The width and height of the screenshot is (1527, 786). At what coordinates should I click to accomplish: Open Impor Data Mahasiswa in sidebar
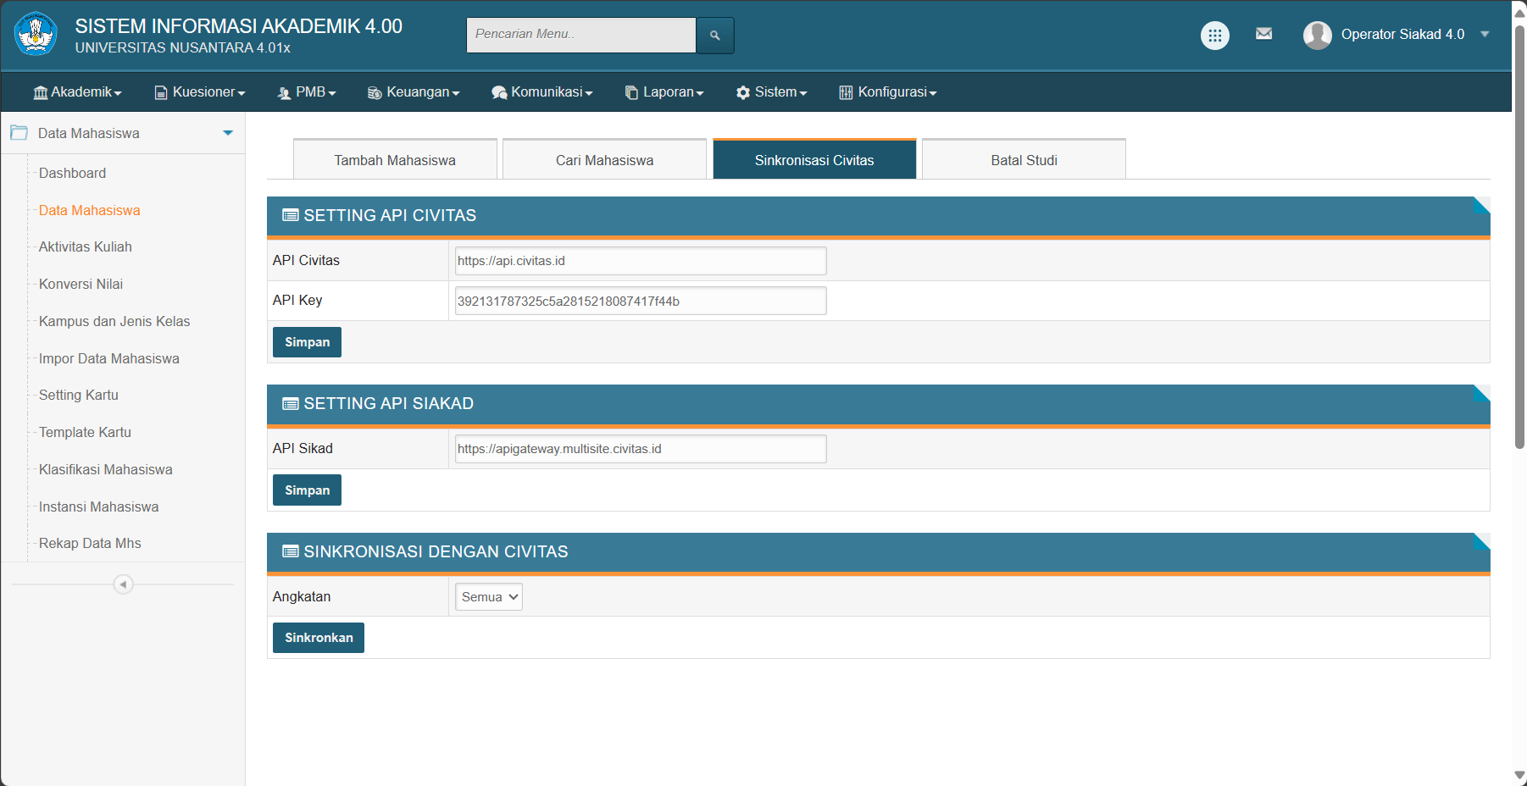coord(109,358)
